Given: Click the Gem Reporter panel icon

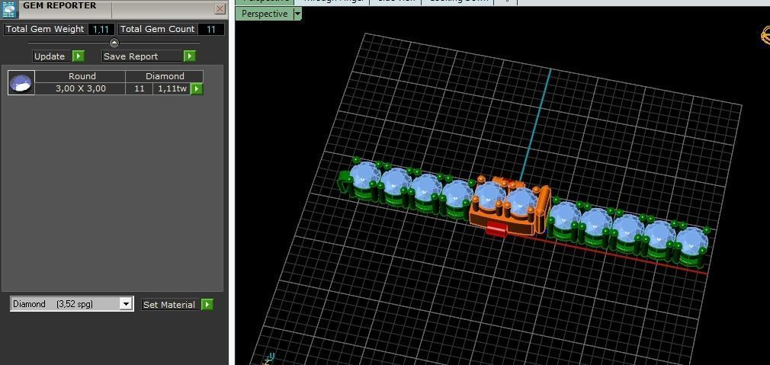Looking at the screenshot, I should [x=10, y=9].
